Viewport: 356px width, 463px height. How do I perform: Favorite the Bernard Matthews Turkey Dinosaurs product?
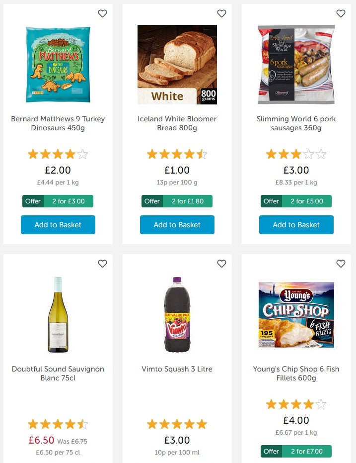coord(102,13)
